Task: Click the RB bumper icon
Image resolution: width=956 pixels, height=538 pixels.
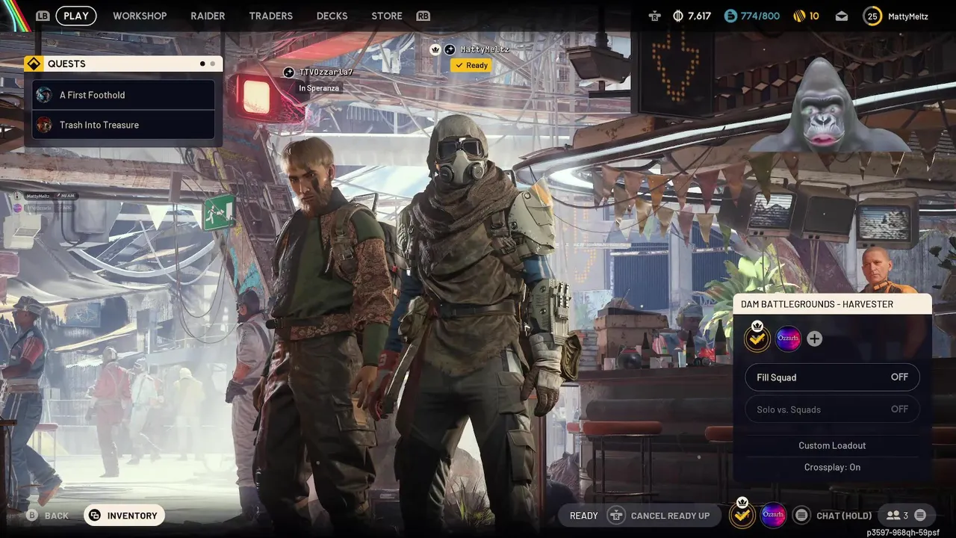Action: point(423,16)
